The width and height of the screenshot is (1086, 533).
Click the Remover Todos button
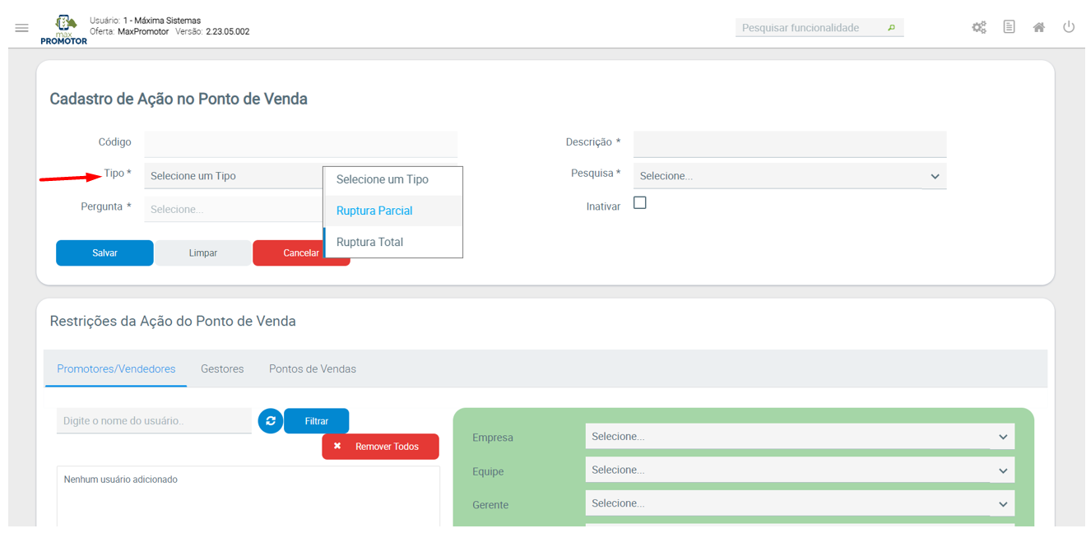380,447
